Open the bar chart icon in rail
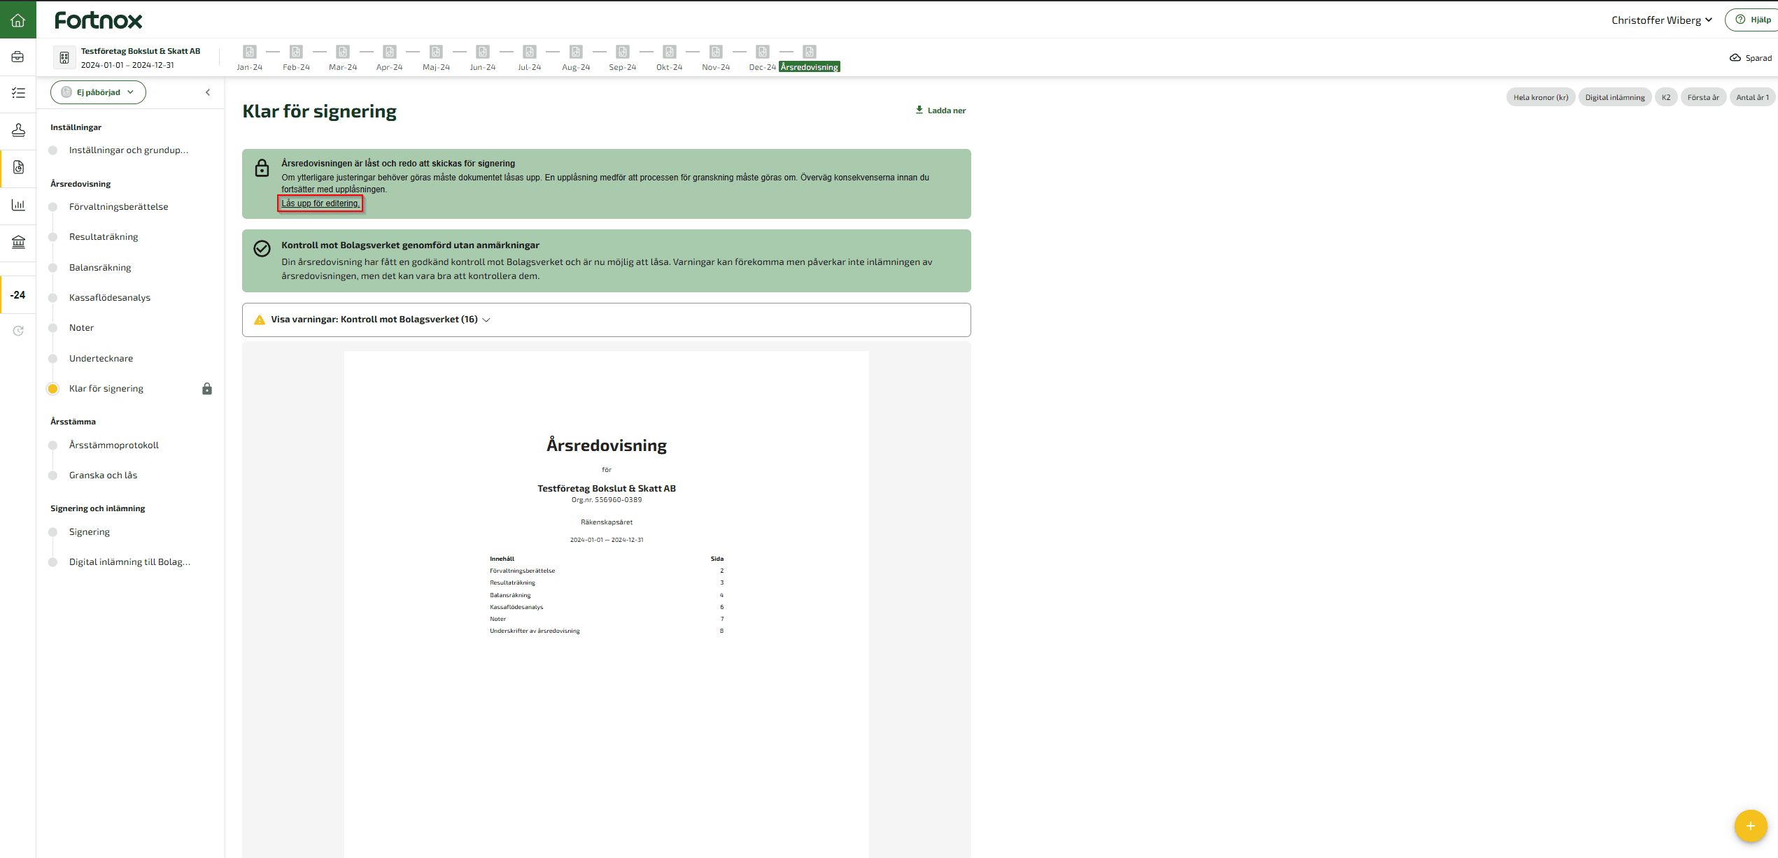The height and width of the screenshot is (858, 1778). tap(18, 205)
